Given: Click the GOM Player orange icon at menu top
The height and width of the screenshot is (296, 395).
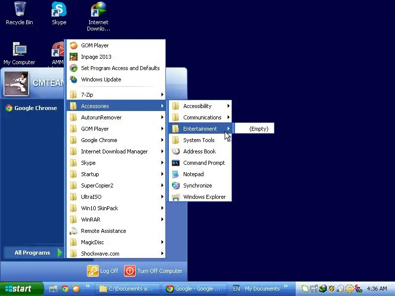Looking at the screenshot, I should (74, 45).
